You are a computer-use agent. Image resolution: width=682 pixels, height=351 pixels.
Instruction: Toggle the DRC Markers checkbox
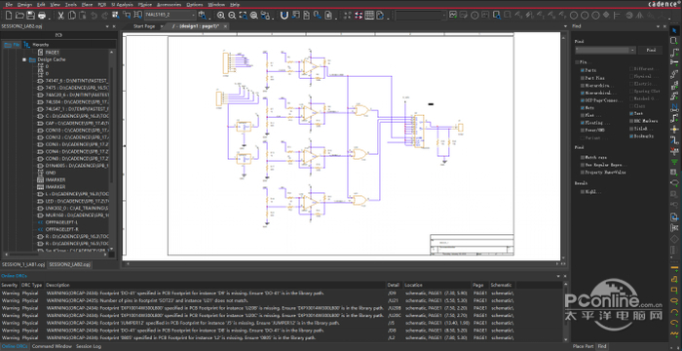point(631,121)
